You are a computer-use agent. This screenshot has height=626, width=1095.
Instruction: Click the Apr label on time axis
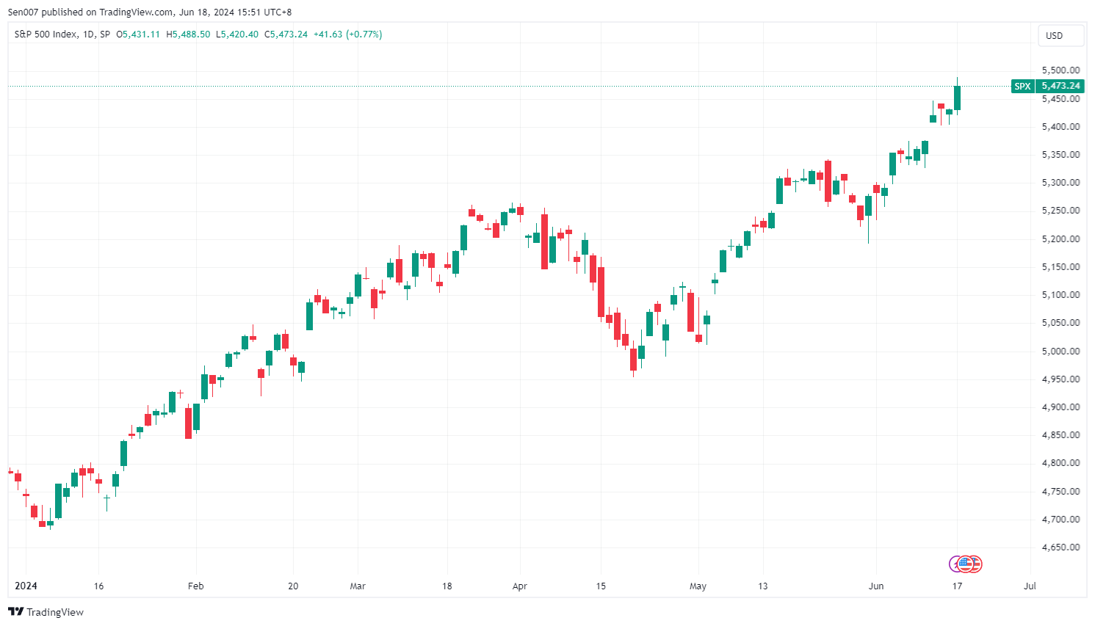pos(520,586)
